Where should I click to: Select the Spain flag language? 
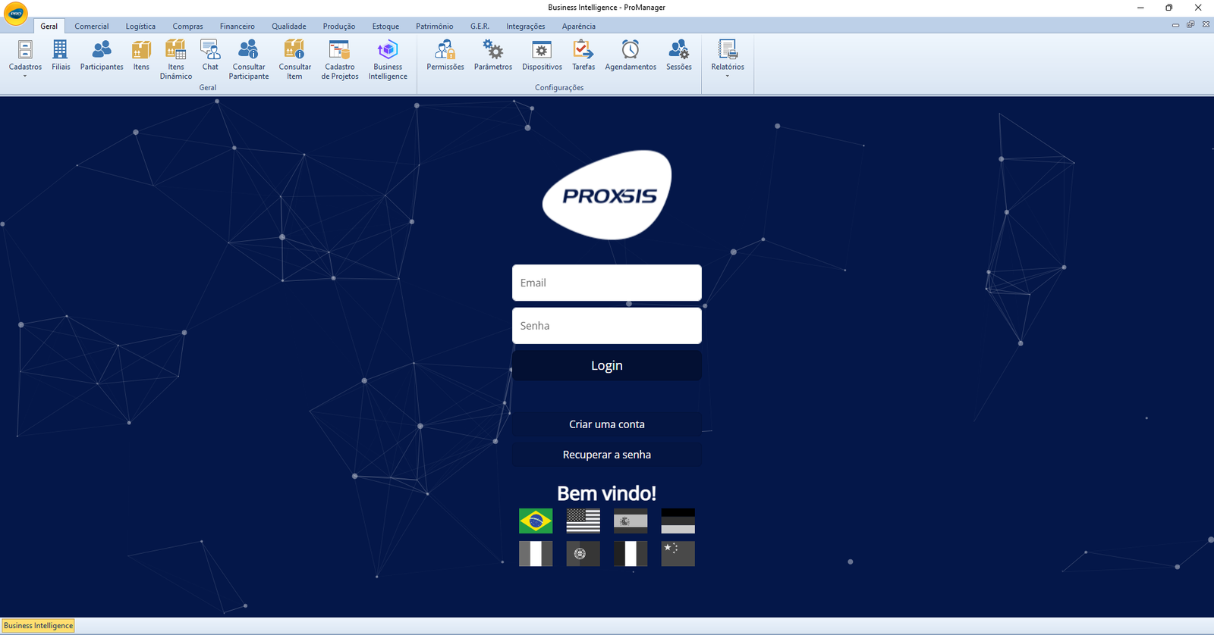pos(631,521)
